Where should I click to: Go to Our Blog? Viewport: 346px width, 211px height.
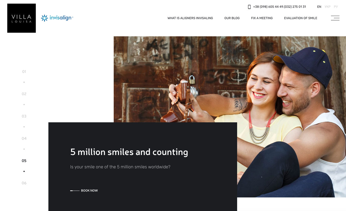[x=232, y=18]
